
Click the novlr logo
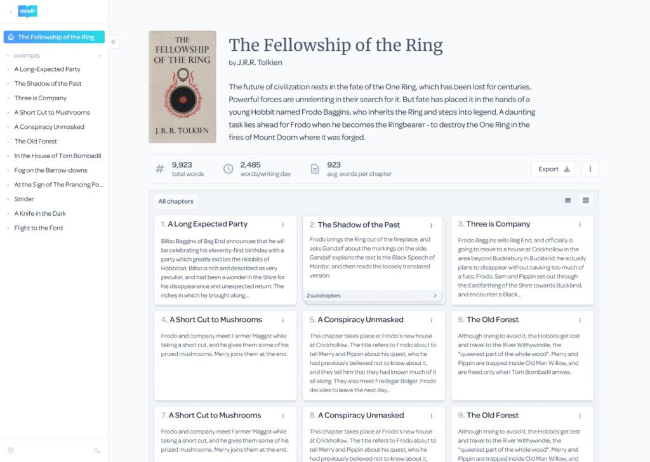point(27,11)
